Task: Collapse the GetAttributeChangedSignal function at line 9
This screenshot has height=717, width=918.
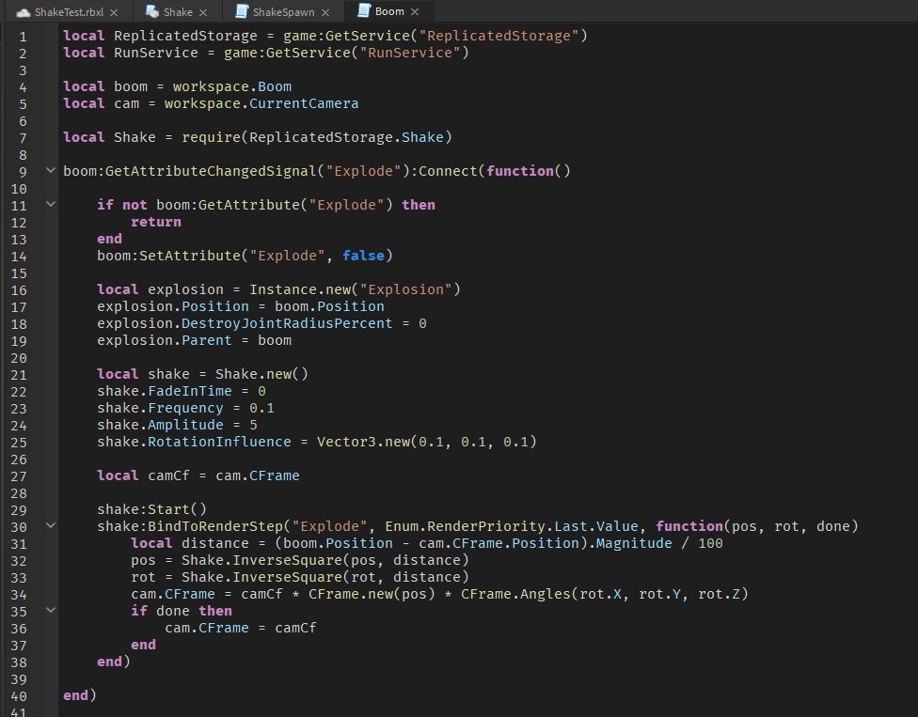Action: (x=50, y=170)
